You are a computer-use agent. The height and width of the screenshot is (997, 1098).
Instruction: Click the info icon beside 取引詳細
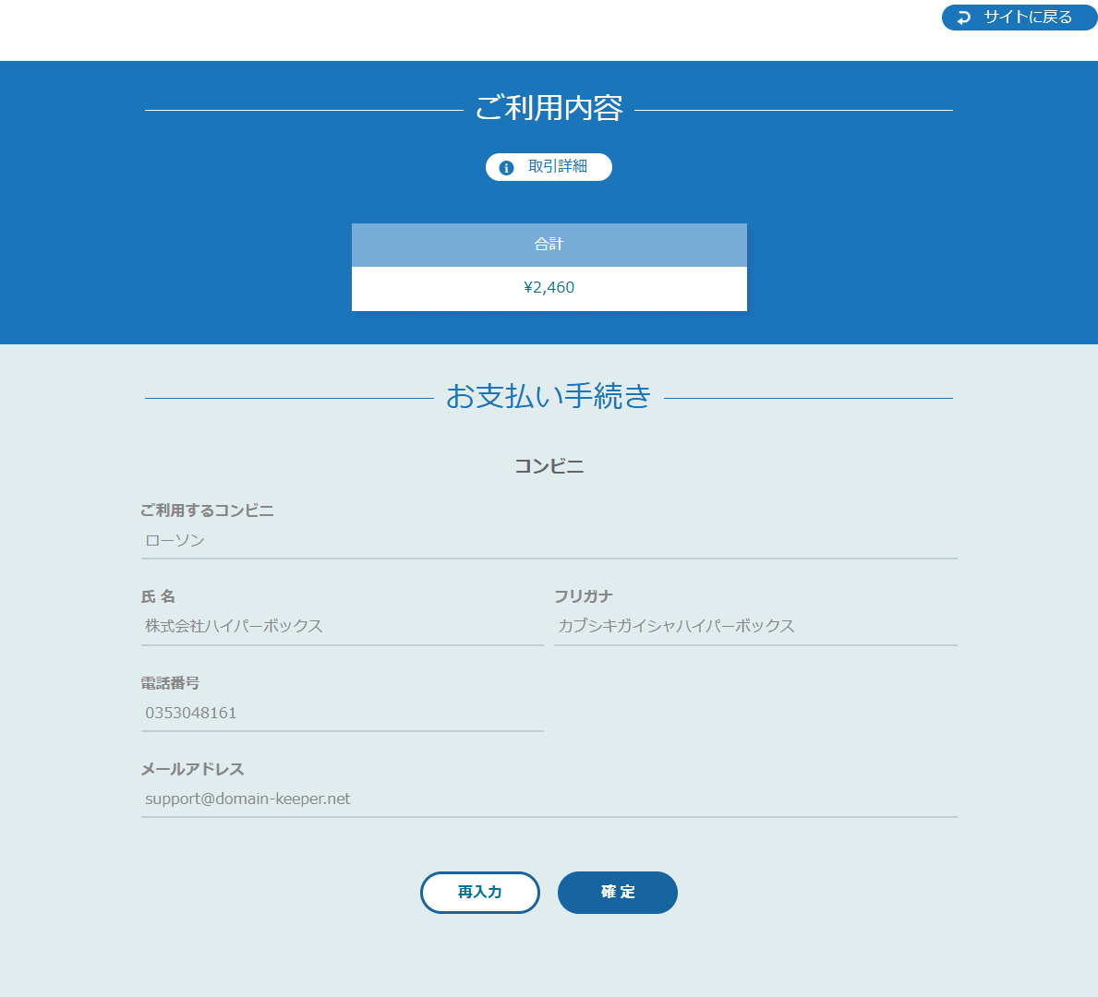(506, 167)
